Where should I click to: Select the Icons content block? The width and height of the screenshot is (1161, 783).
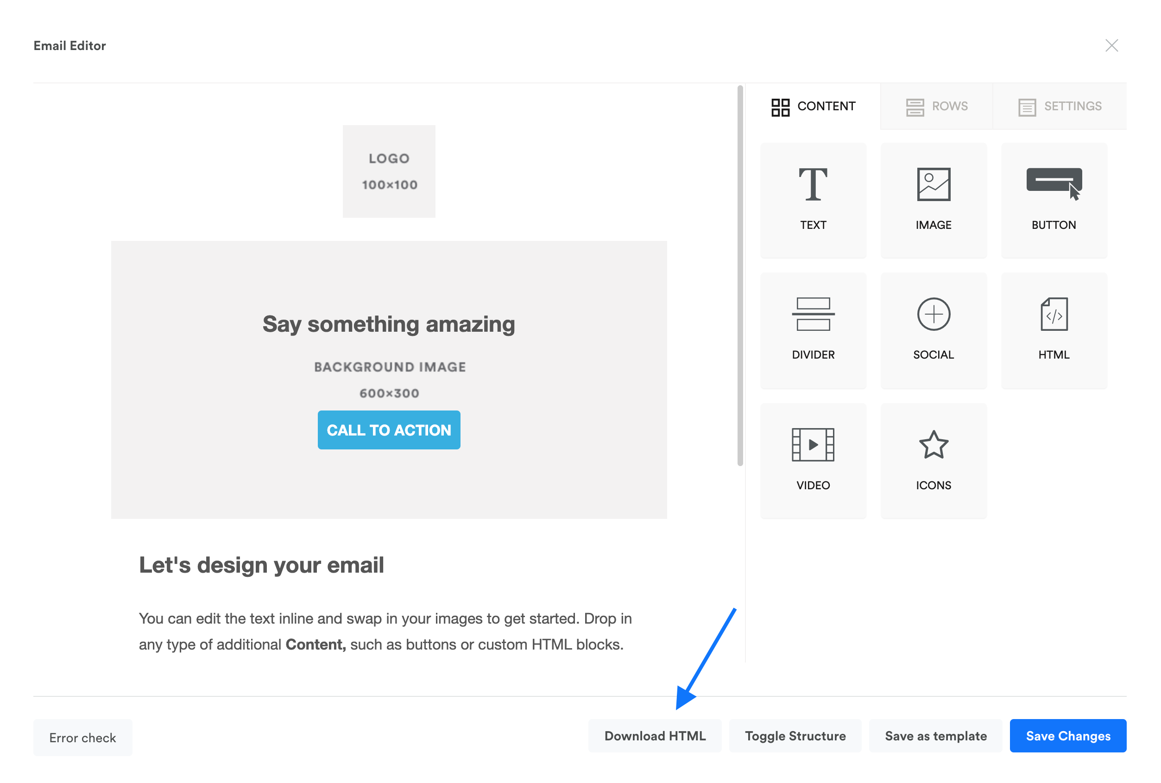click(x=933, y=460)
